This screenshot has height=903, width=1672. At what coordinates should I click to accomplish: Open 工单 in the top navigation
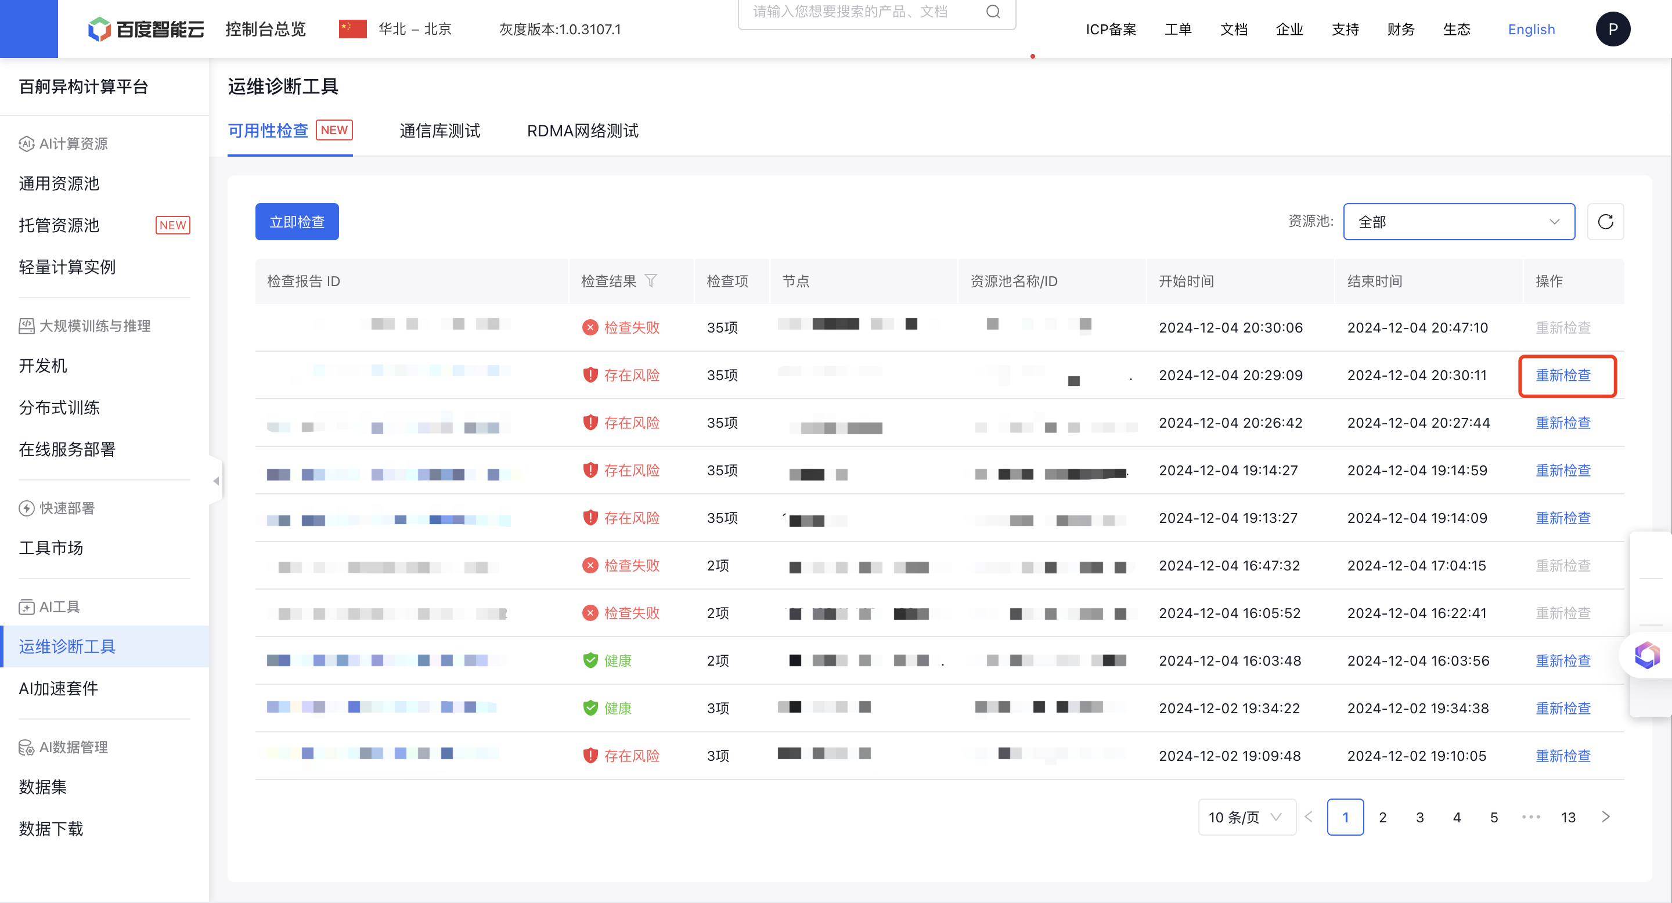(x=1178, y=29)
